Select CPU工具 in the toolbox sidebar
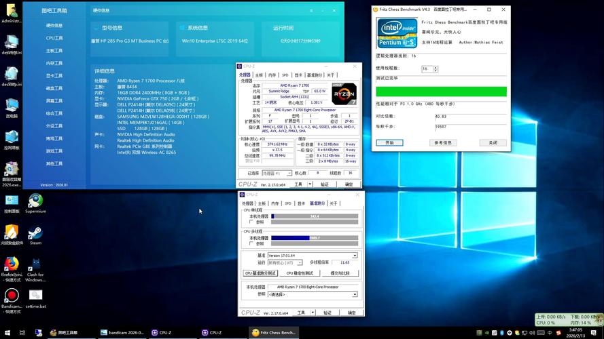The width and height of the screenshot is (604, 339). (54, 38)
